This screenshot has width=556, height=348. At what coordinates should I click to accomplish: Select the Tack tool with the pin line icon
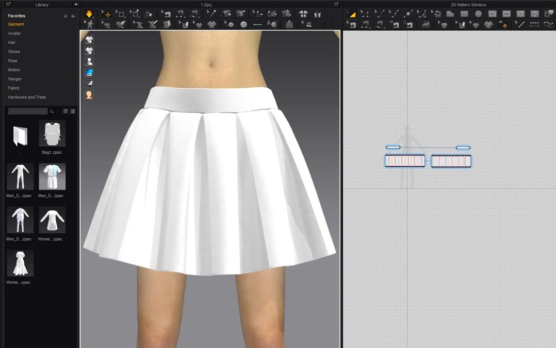(212, 14)
